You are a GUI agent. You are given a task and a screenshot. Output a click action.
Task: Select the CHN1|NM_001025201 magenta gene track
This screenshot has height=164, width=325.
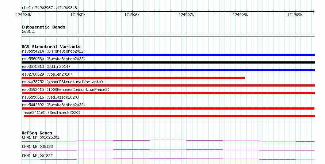point(168,141)
